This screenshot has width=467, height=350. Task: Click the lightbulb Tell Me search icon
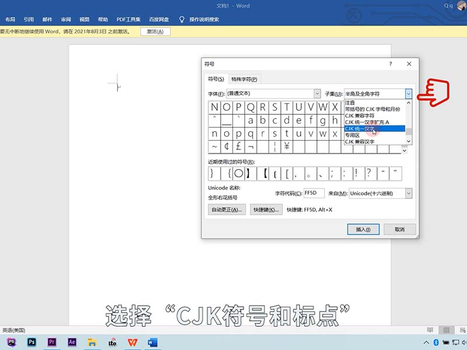click(x=182, y=20)
